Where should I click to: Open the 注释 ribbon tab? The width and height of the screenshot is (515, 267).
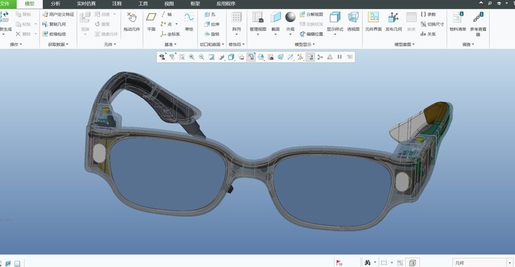(117, 4)
